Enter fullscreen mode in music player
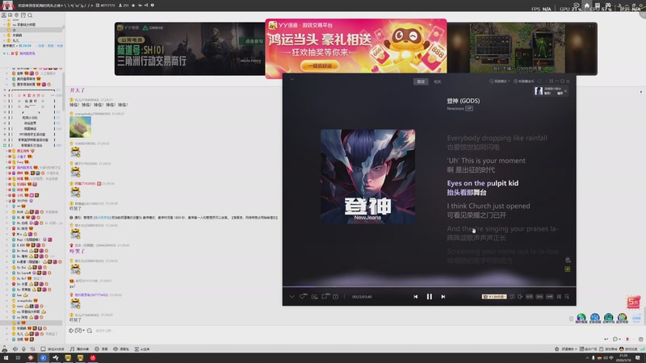This screenshot has height=363, width=646. tap(551, 81)
